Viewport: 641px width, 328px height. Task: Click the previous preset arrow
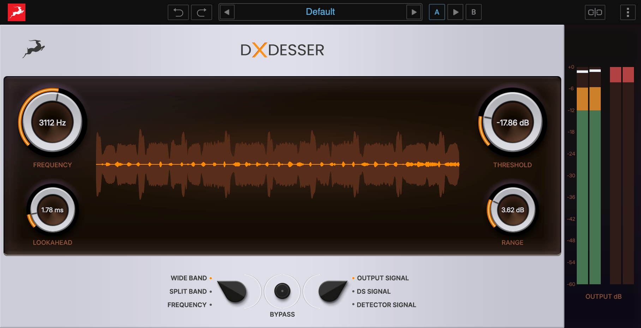pyautogui.click(x=227, y=12)
